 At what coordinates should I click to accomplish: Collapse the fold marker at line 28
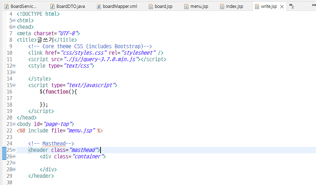[14, 169]
